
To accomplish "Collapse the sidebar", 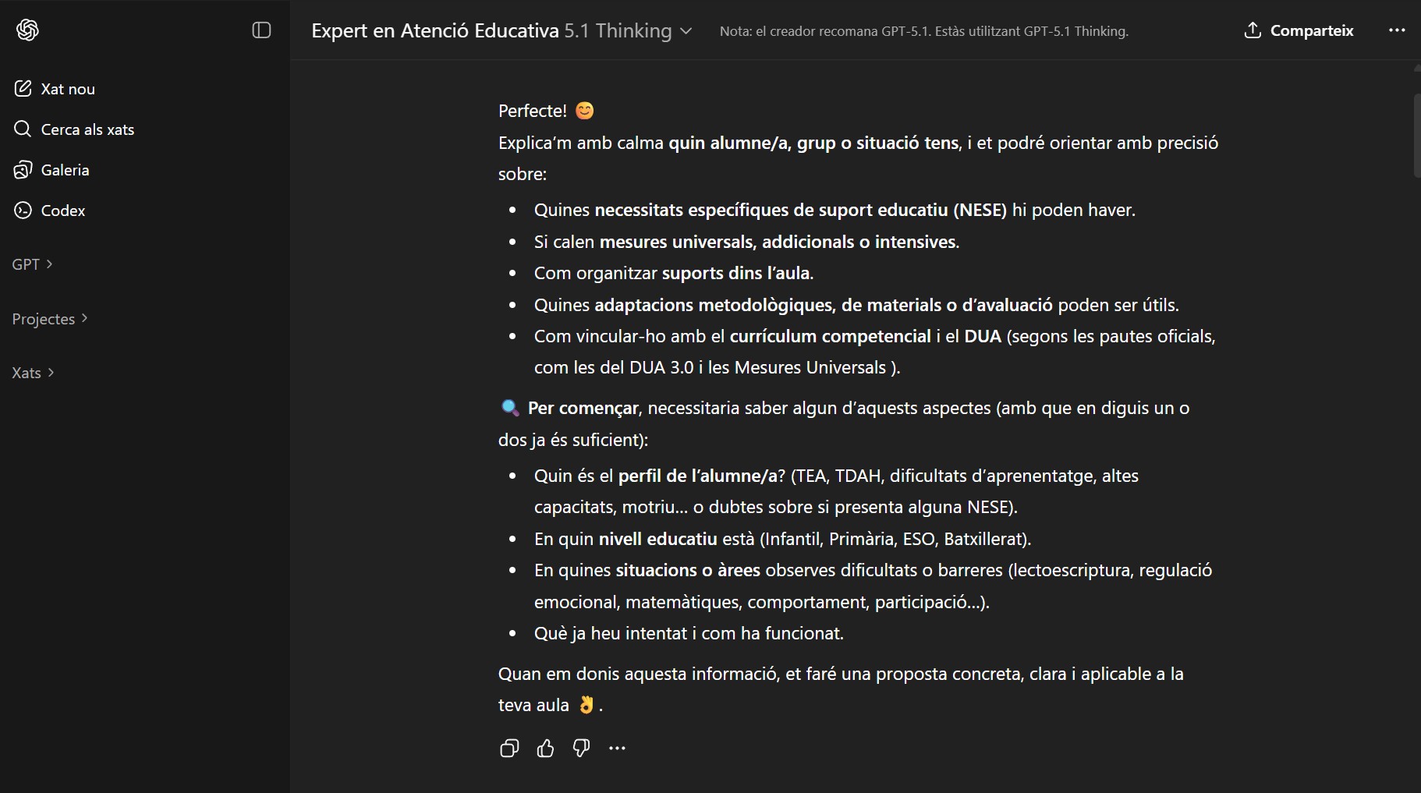I will pyautogui.click(x=260, y=30).
